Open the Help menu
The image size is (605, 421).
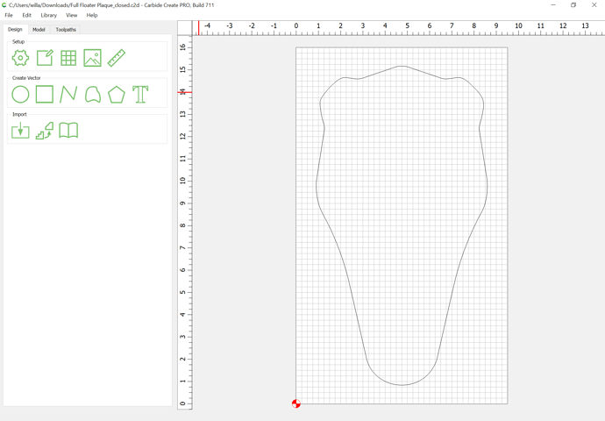[92, 15]
